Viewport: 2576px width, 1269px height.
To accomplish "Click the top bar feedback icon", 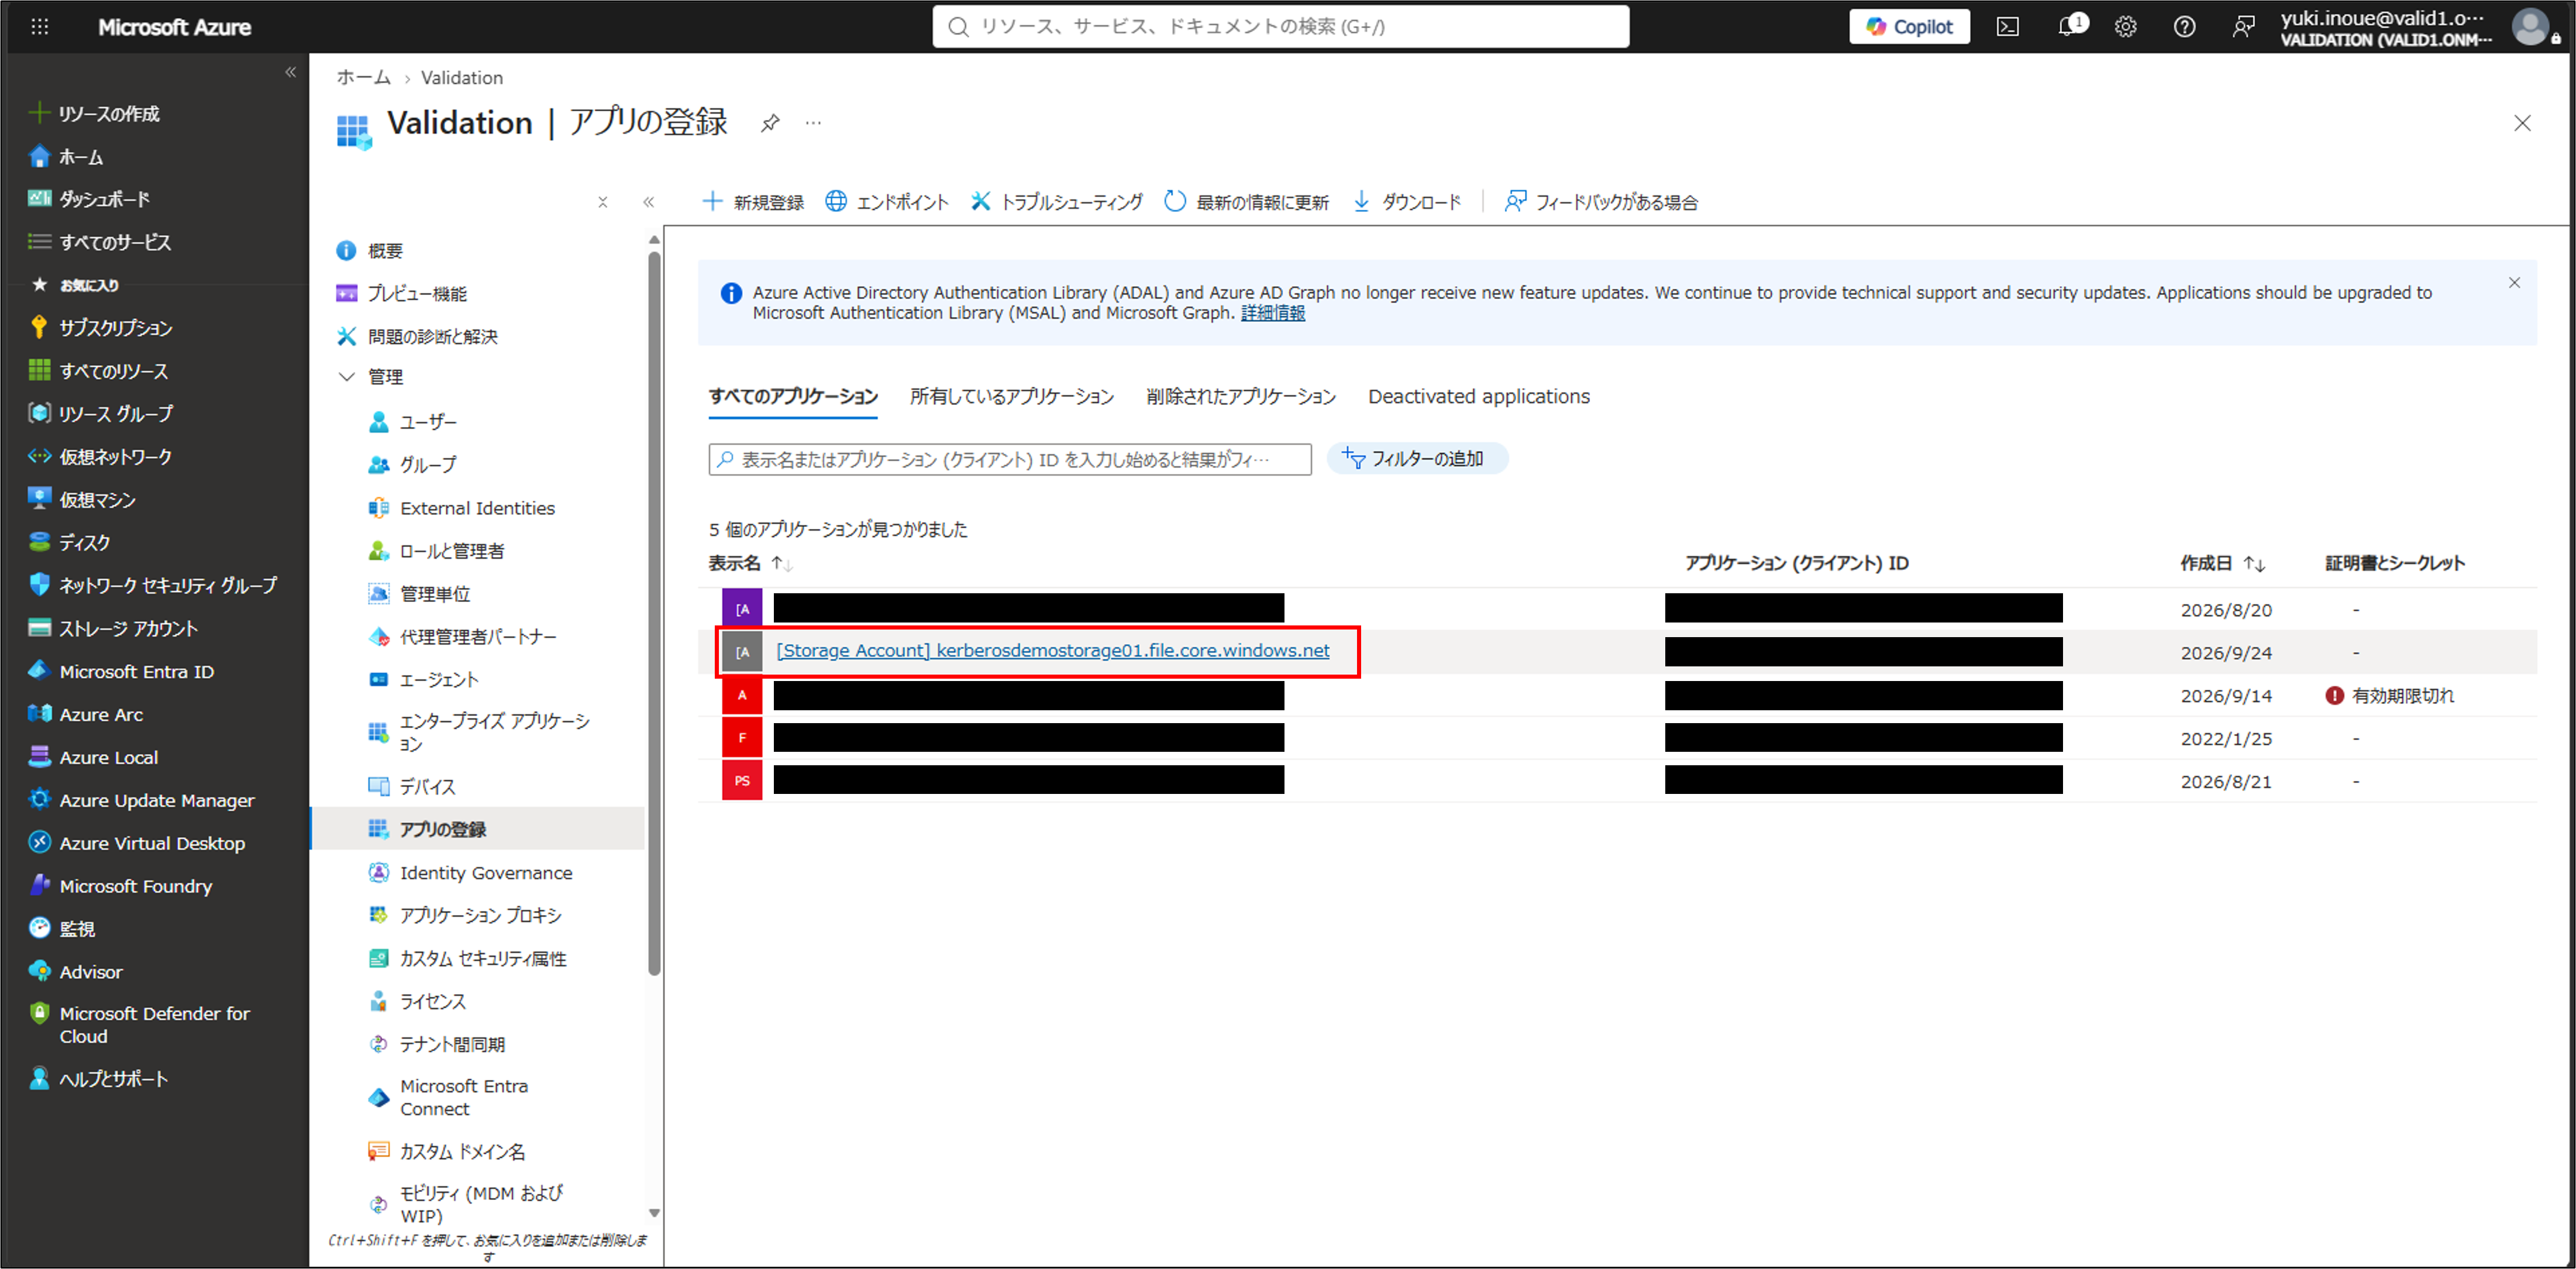I will (2244, 27).
